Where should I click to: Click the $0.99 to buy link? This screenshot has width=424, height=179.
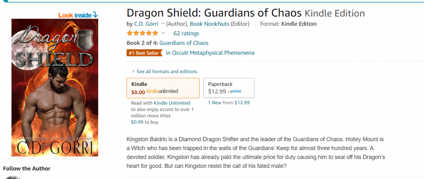(x=145, y=122)
